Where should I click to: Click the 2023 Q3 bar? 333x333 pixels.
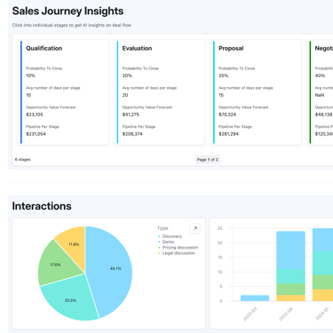click(x=255, y=298)
